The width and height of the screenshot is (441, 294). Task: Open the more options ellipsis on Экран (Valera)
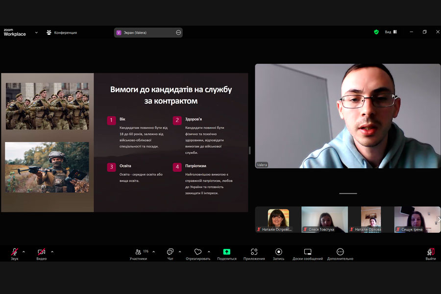[178, 33]
